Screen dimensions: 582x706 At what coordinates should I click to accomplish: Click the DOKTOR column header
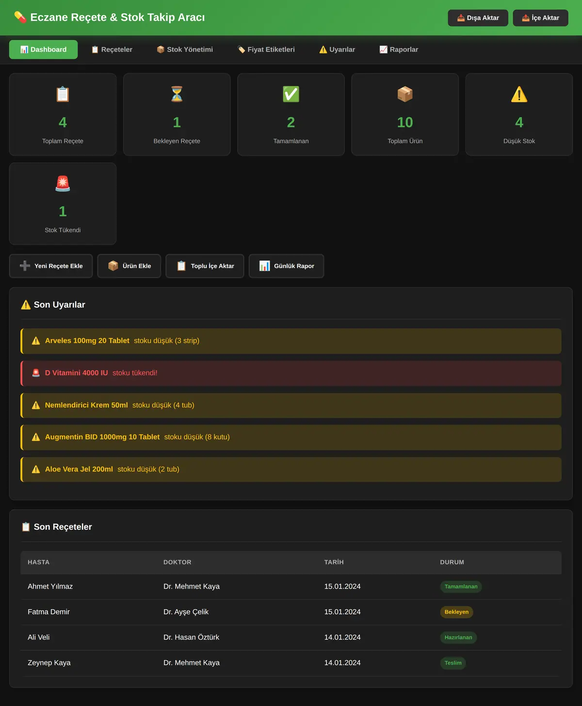pyautogui.click(x=177, y=562)
